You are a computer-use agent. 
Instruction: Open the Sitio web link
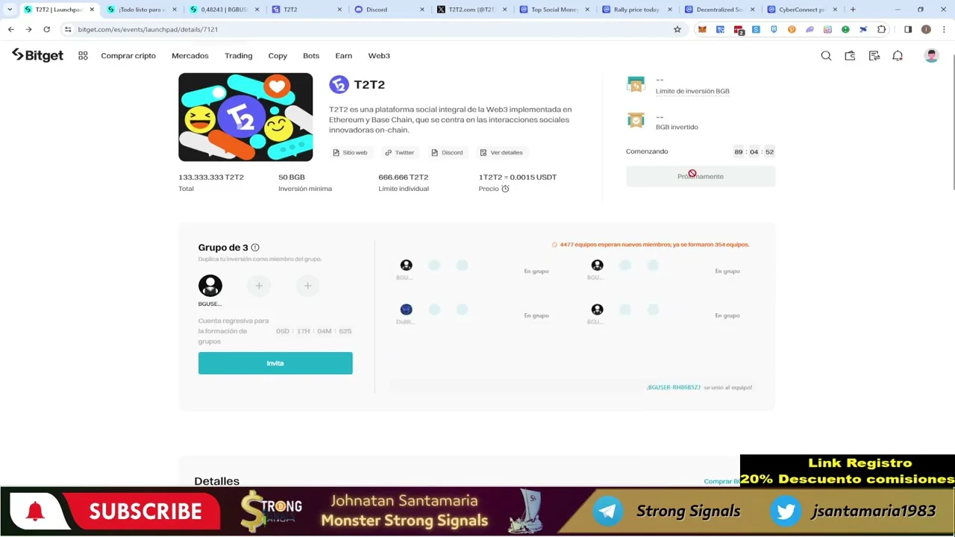point(350,152)
